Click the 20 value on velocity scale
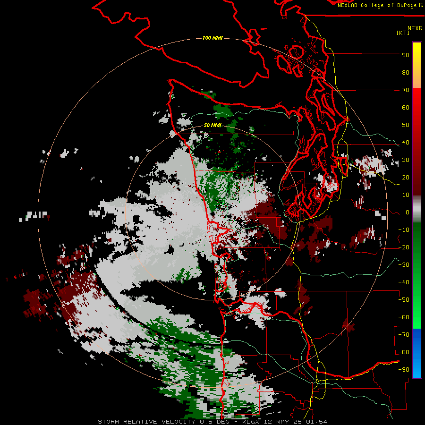425x425 pixels. click(406, 178)
